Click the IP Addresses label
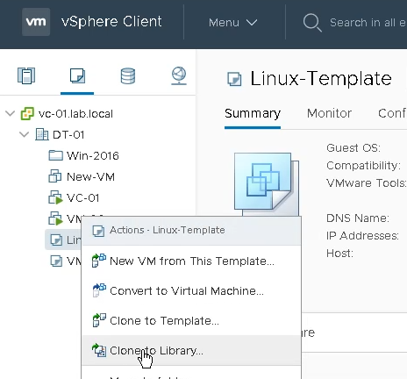 362,236
